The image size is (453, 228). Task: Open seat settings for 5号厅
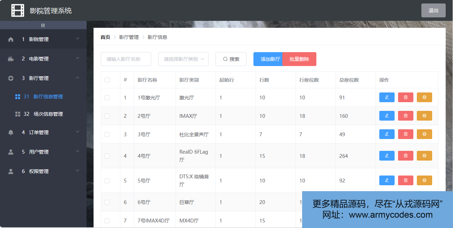pyautogui.click(x=424, y=180)
